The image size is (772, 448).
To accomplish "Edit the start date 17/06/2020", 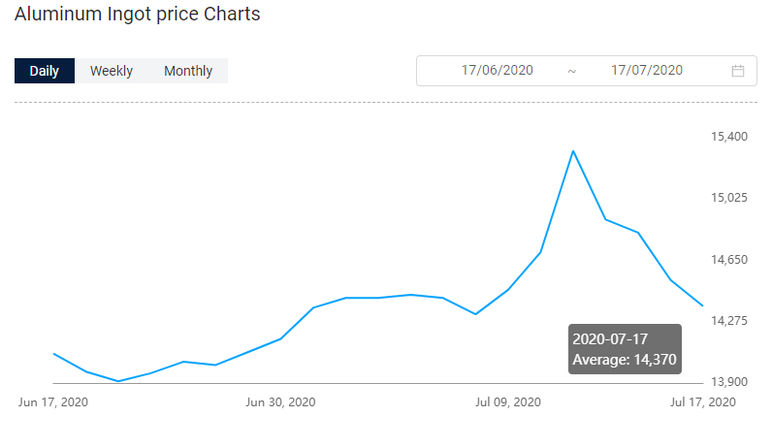I will (x=497, y=71).
